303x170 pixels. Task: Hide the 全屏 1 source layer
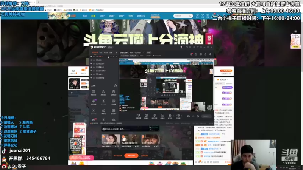pyautogui.click(x=91, y=74)
